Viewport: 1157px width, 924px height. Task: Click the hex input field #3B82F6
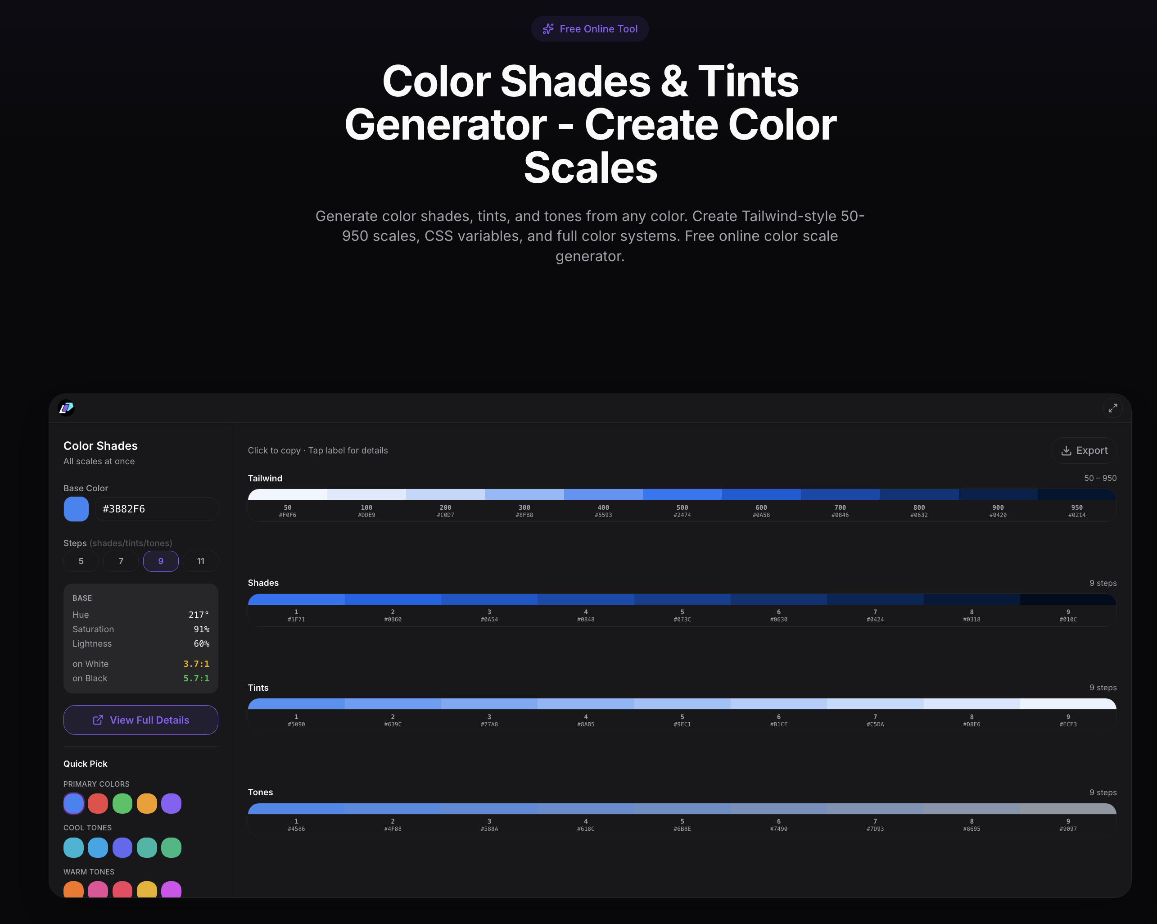point(156,509)
